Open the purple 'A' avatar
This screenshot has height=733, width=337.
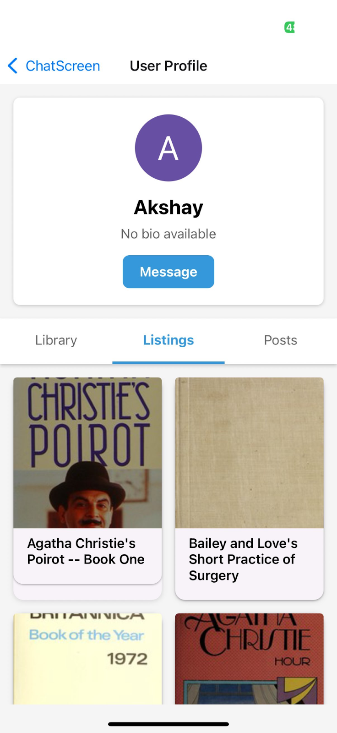[x=168, y=148]
